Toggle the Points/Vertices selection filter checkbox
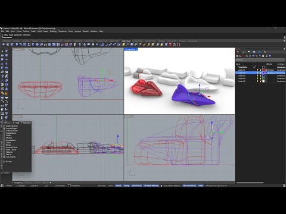This screenshot has width=286, height=214. 4,126
